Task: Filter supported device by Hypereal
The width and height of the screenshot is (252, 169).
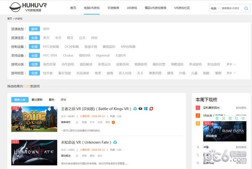Action: pos(103,55)
